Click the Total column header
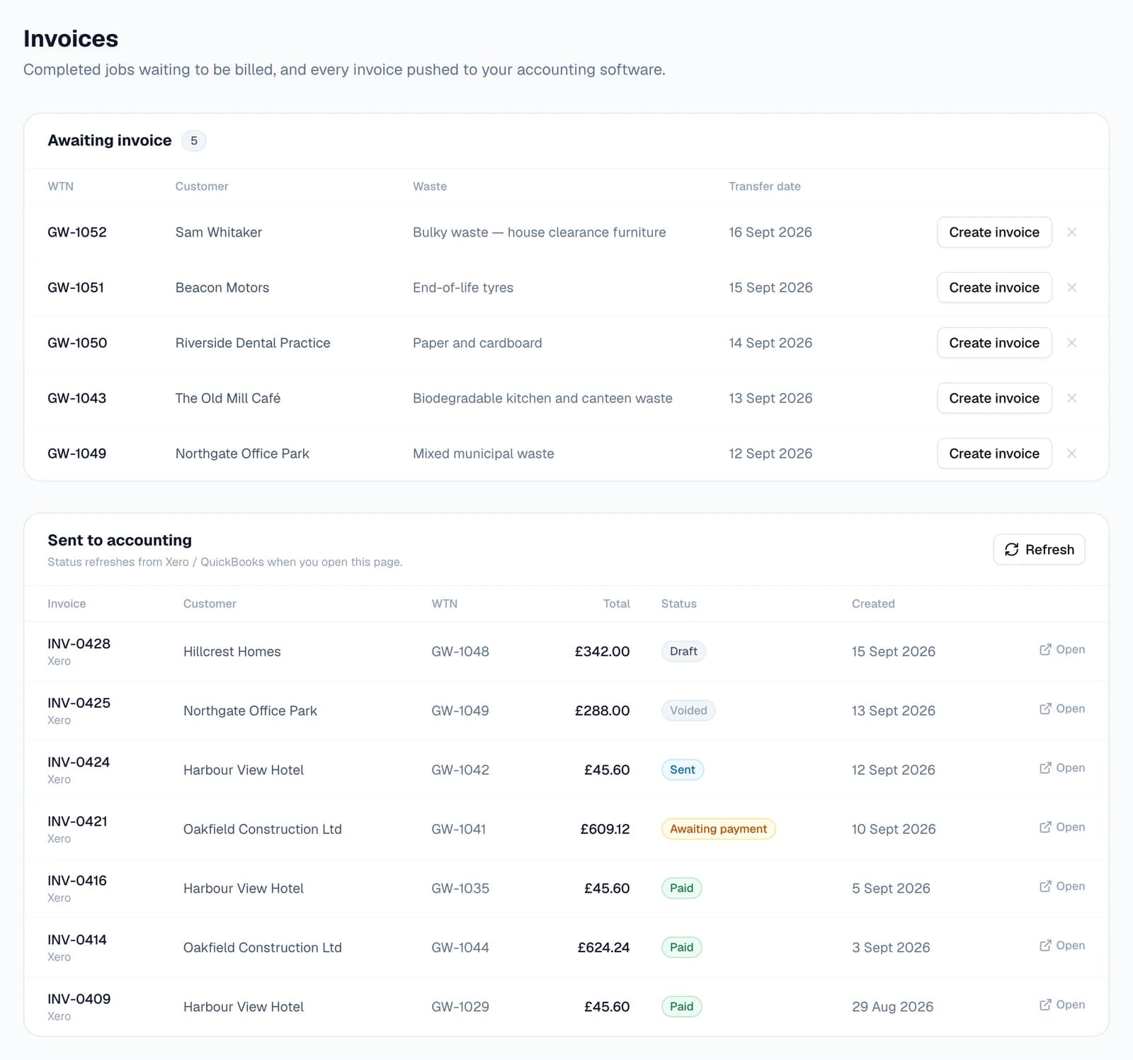Image resolution: width=1133 pixels, height=1060 pixels. [617, 604]
